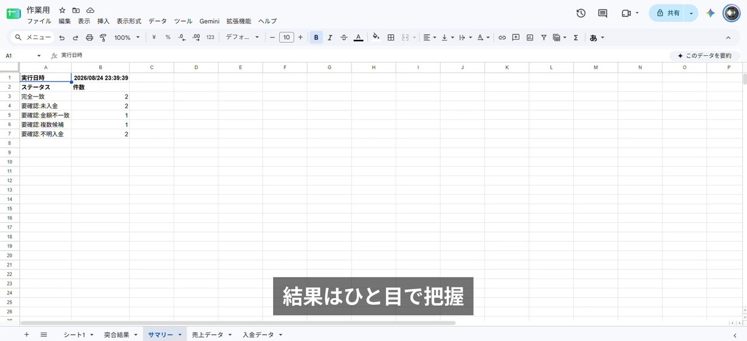Open the number format 123 menu
Viewport: 747px width, 341px height.
(210, 37)
